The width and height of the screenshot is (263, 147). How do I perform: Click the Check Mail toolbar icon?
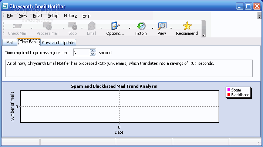(x=17, y=26)
